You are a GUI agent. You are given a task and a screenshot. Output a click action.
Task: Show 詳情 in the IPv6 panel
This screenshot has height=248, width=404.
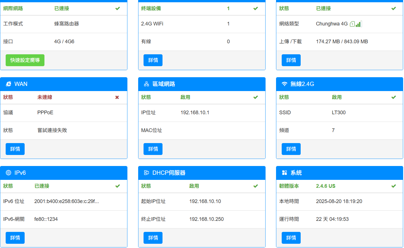coord(15,238)
